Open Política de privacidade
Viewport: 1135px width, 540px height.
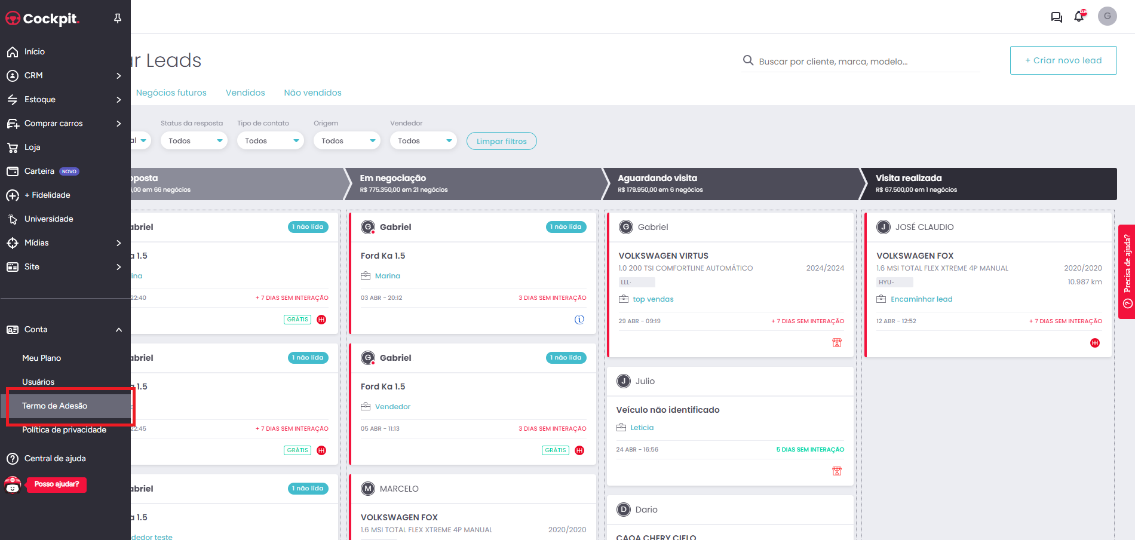(x=65, y=430)
